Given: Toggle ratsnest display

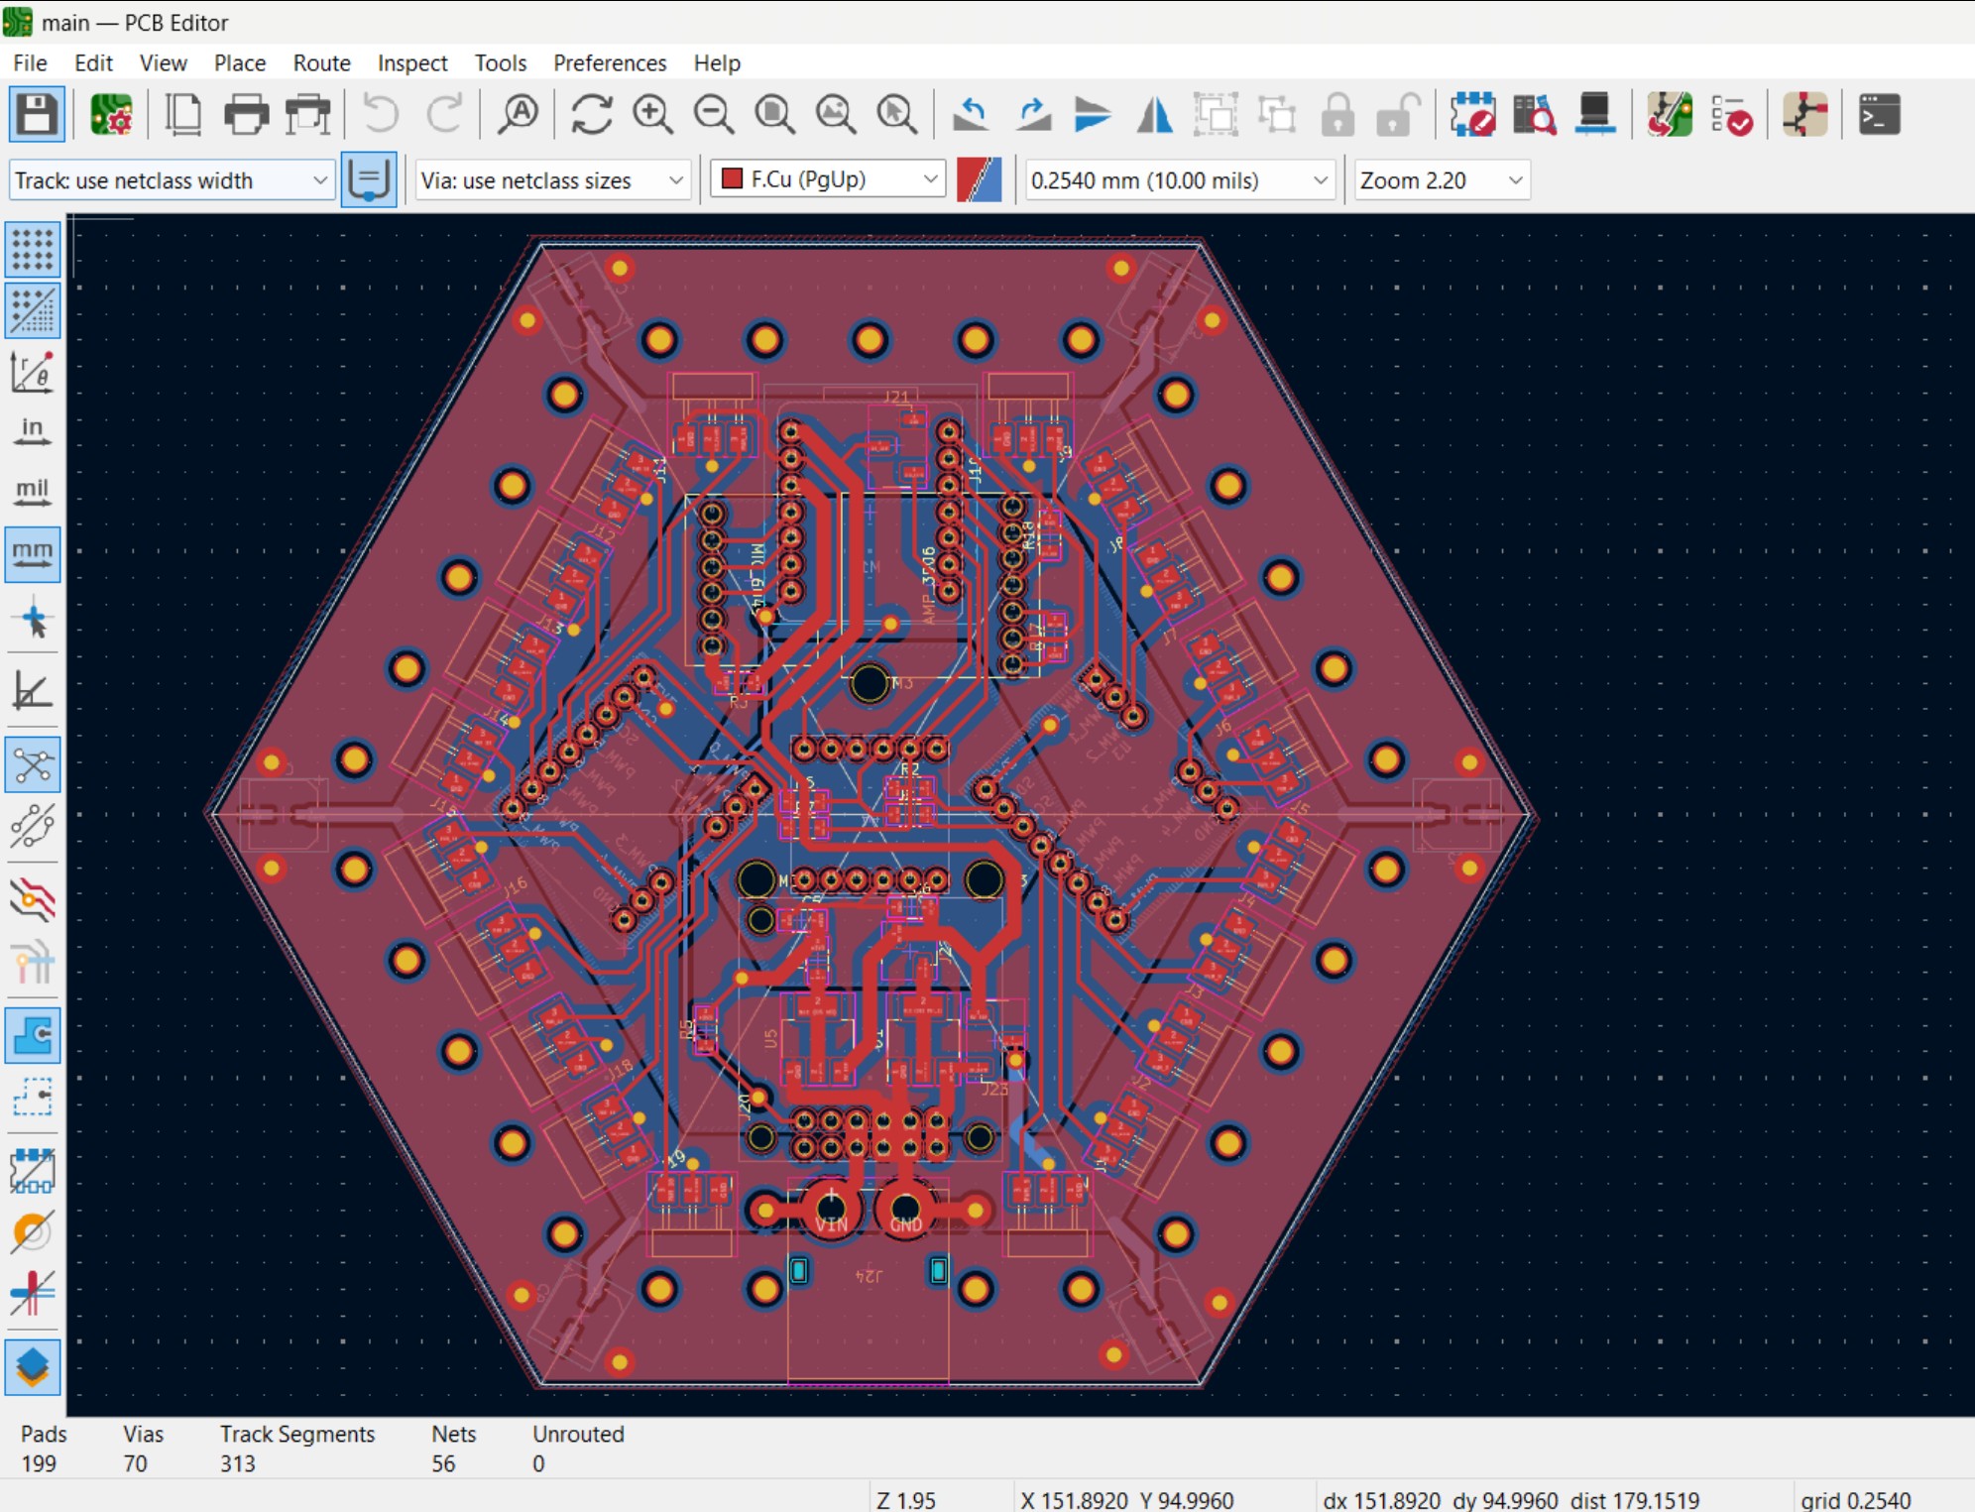Looking at the screenshot, I should 33,764.
